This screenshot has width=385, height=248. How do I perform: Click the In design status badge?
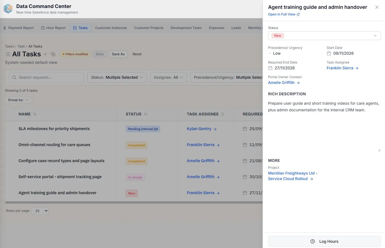(x=135, y=177)
